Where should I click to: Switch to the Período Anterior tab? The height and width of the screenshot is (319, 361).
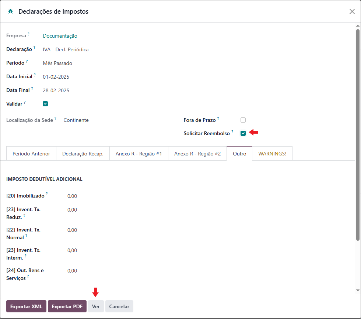(x=31, y=154)
